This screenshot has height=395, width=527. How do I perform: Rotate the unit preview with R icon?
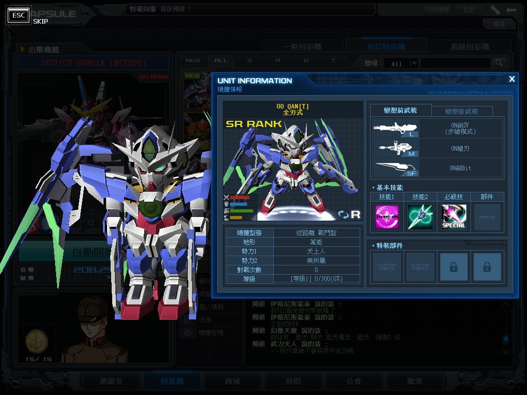click(x=349, y=214)
